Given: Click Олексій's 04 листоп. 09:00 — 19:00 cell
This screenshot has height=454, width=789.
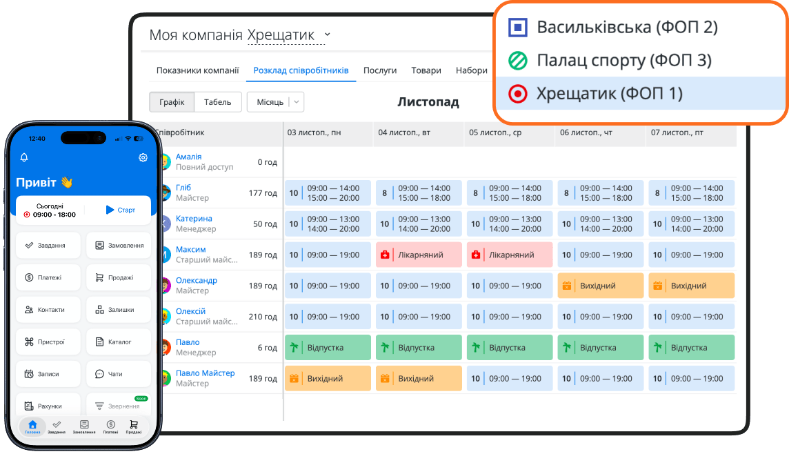Looking at the screenshot, I should (419, 317).
